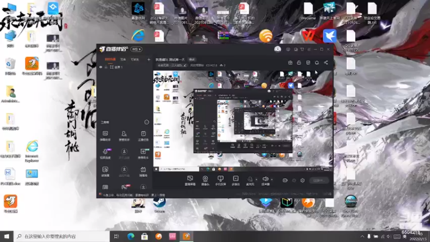Open the gift box icon above preview
Viewport: 430px width, 242px height.
click(290, 62)
